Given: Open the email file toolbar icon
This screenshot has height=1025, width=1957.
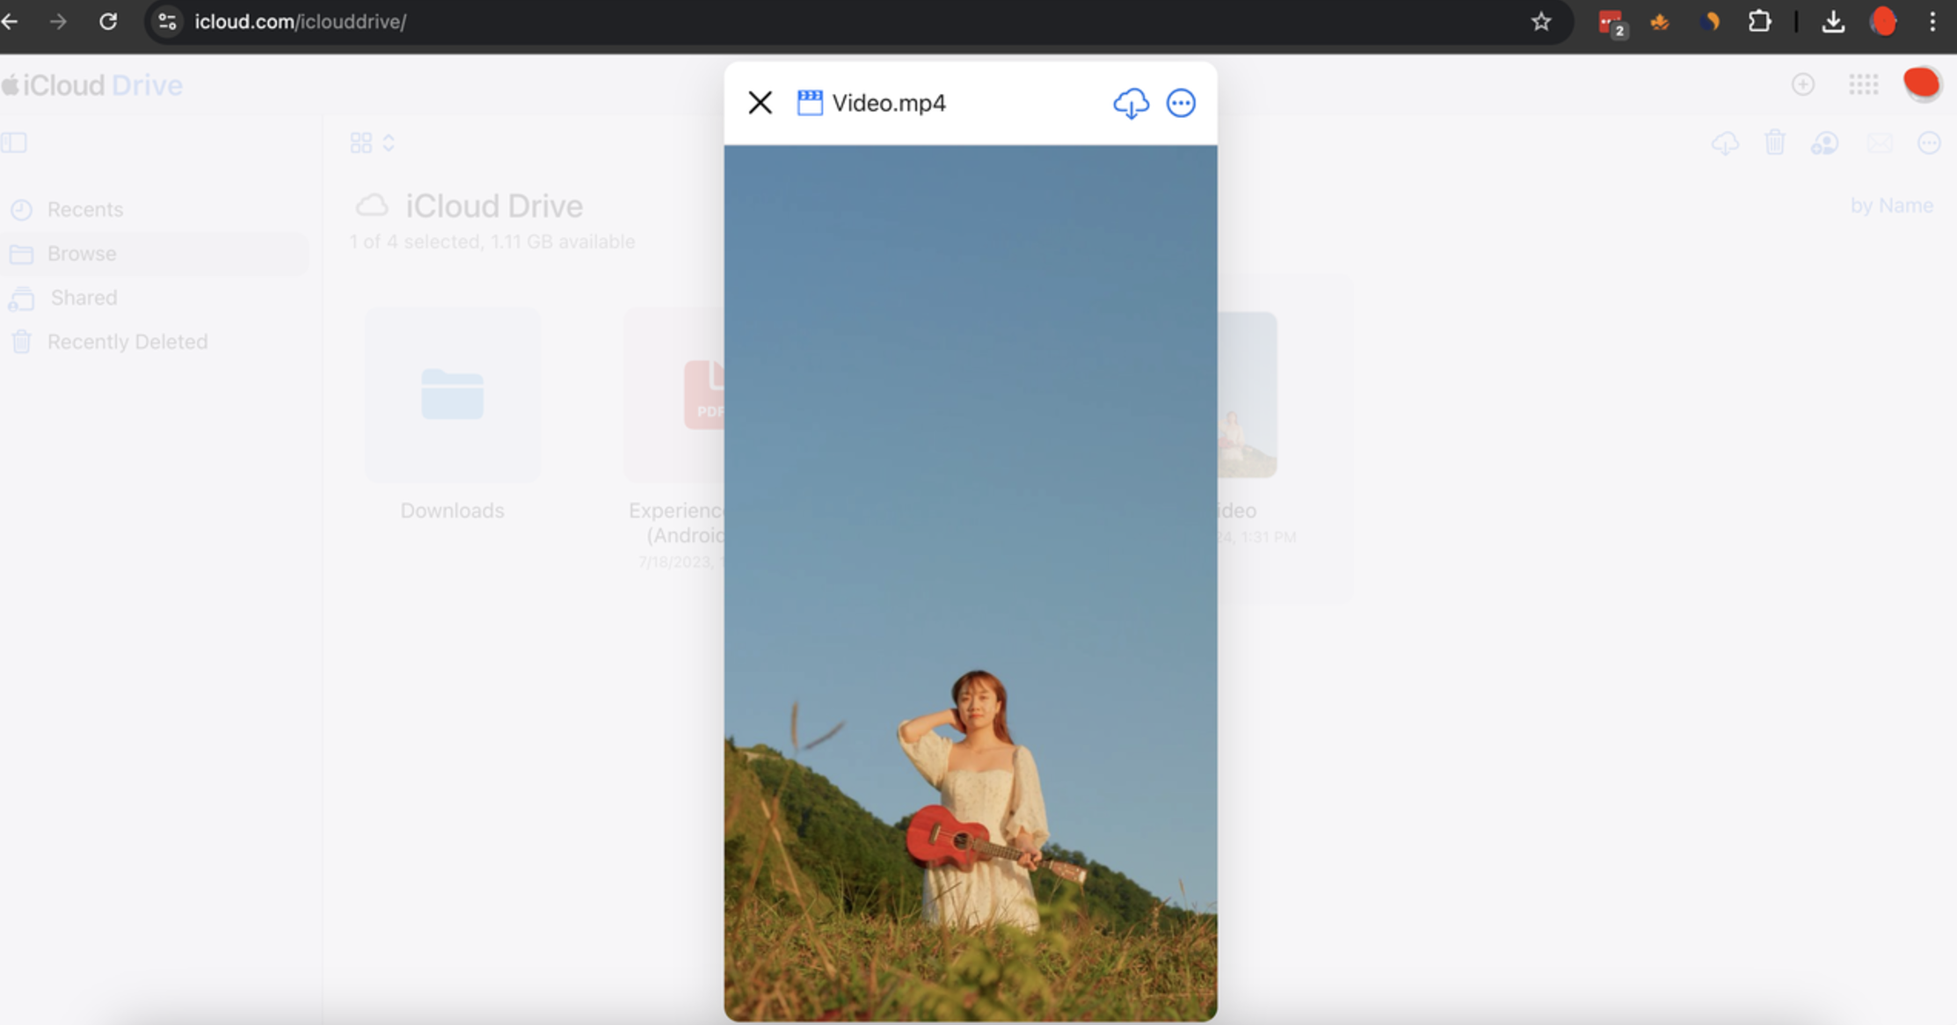Looking at the screenshot, I should pos(1881,142).
